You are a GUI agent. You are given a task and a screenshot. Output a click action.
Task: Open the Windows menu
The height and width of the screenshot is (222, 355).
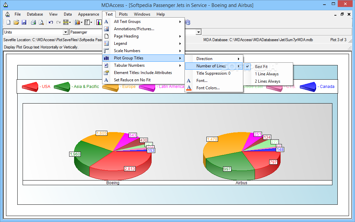point(142,14)
